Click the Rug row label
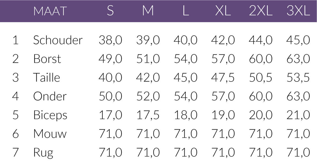The image size is (317, 162). [43, 153]
